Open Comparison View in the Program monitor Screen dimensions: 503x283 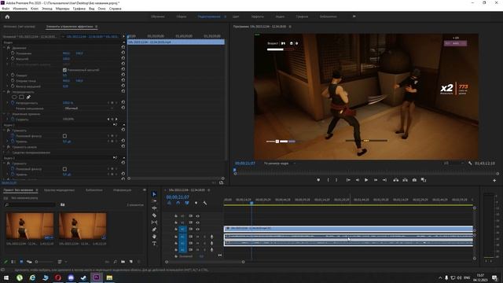424,180
